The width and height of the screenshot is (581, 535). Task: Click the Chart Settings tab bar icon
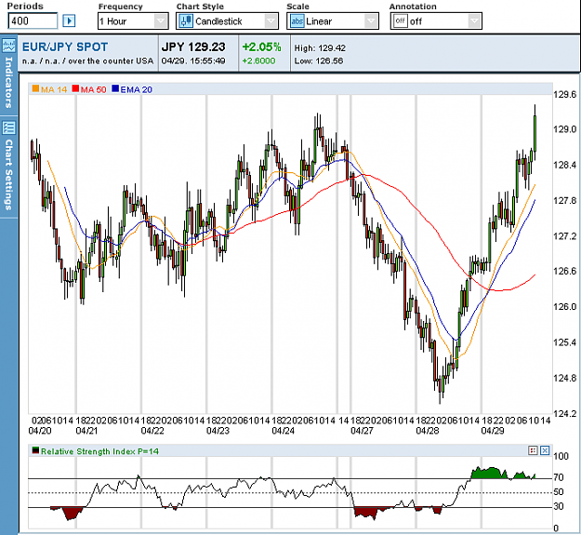[8, 127]
